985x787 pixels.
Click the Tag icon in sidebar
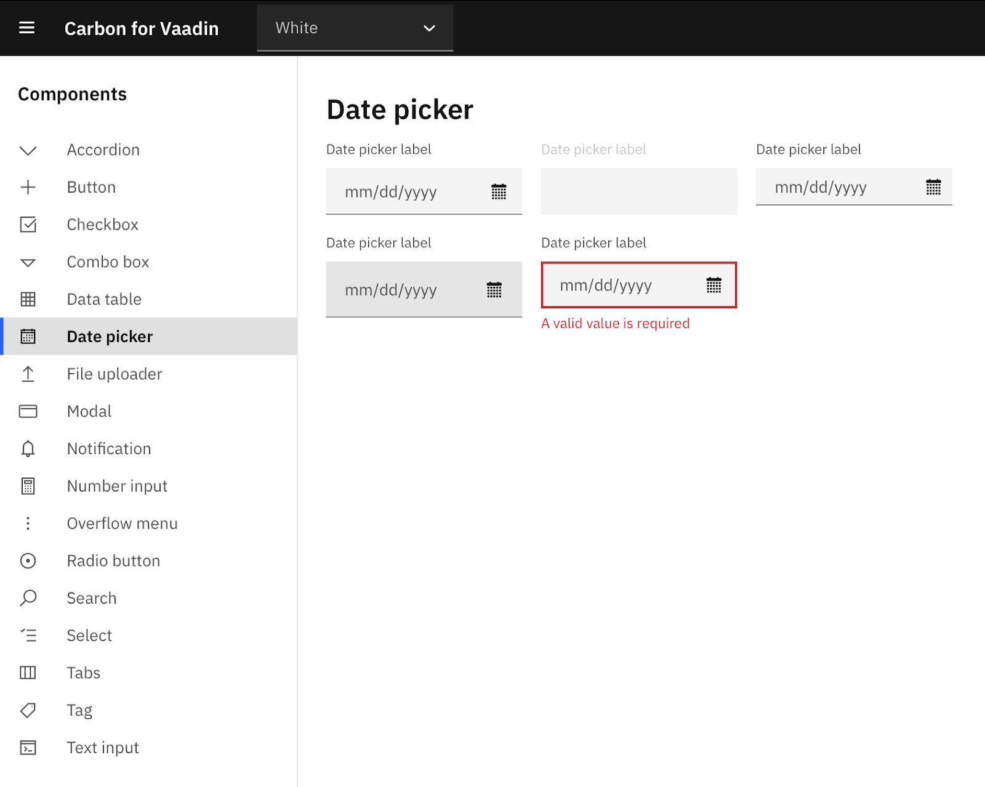click(28, 711)
